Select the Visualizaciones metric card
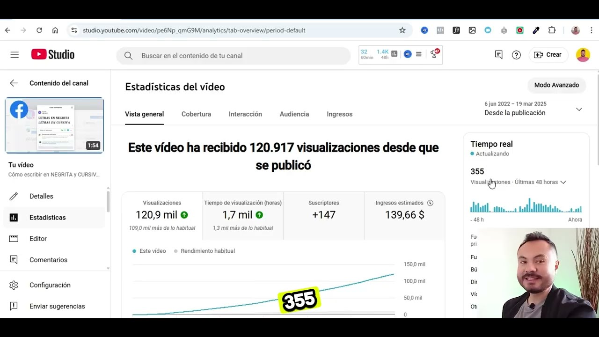 (x=162, y=216)
